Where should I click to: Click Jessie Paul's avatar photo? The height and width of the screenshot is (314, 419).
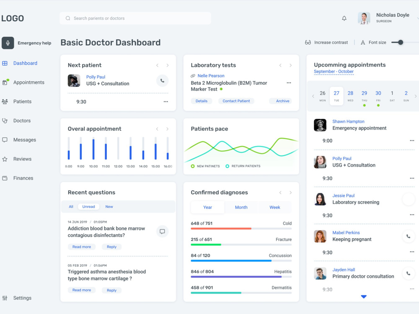tap(320, 199)
